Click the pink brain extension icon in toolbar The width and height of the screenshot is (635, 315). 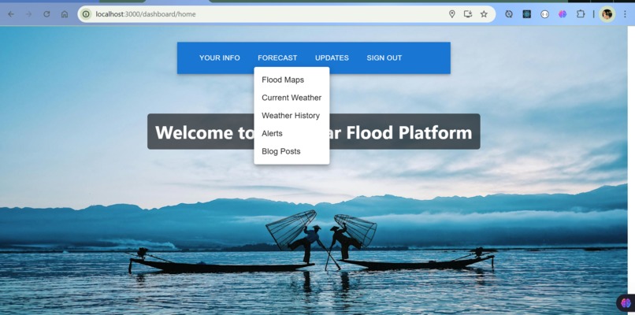(563, 14)
